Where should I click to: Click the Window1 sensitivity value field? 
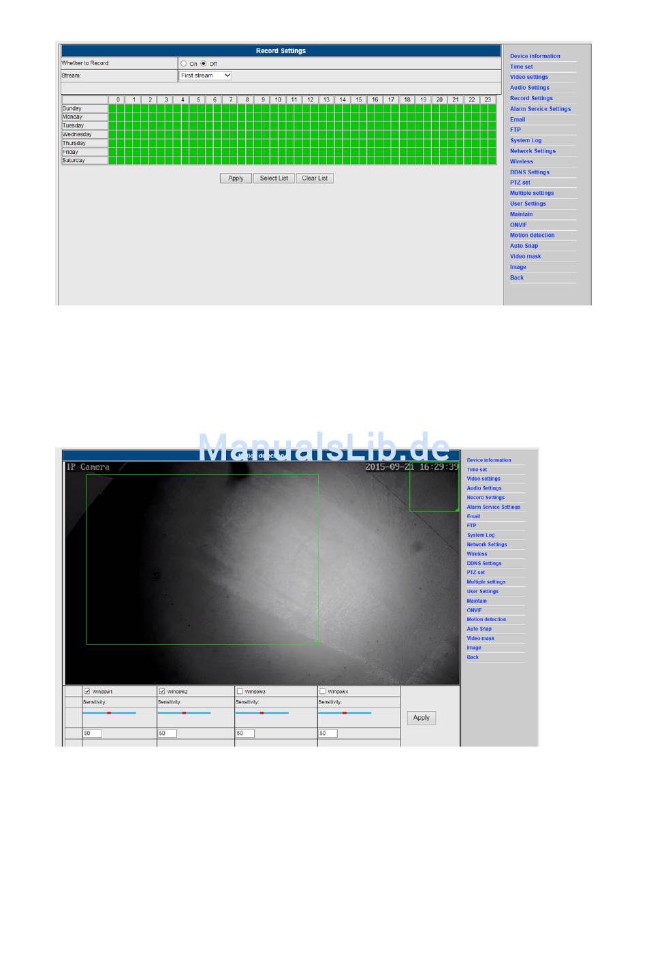pos(92,733)
